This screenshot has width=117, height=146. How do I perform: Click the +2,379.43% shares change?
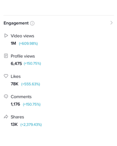click(31, 125)
